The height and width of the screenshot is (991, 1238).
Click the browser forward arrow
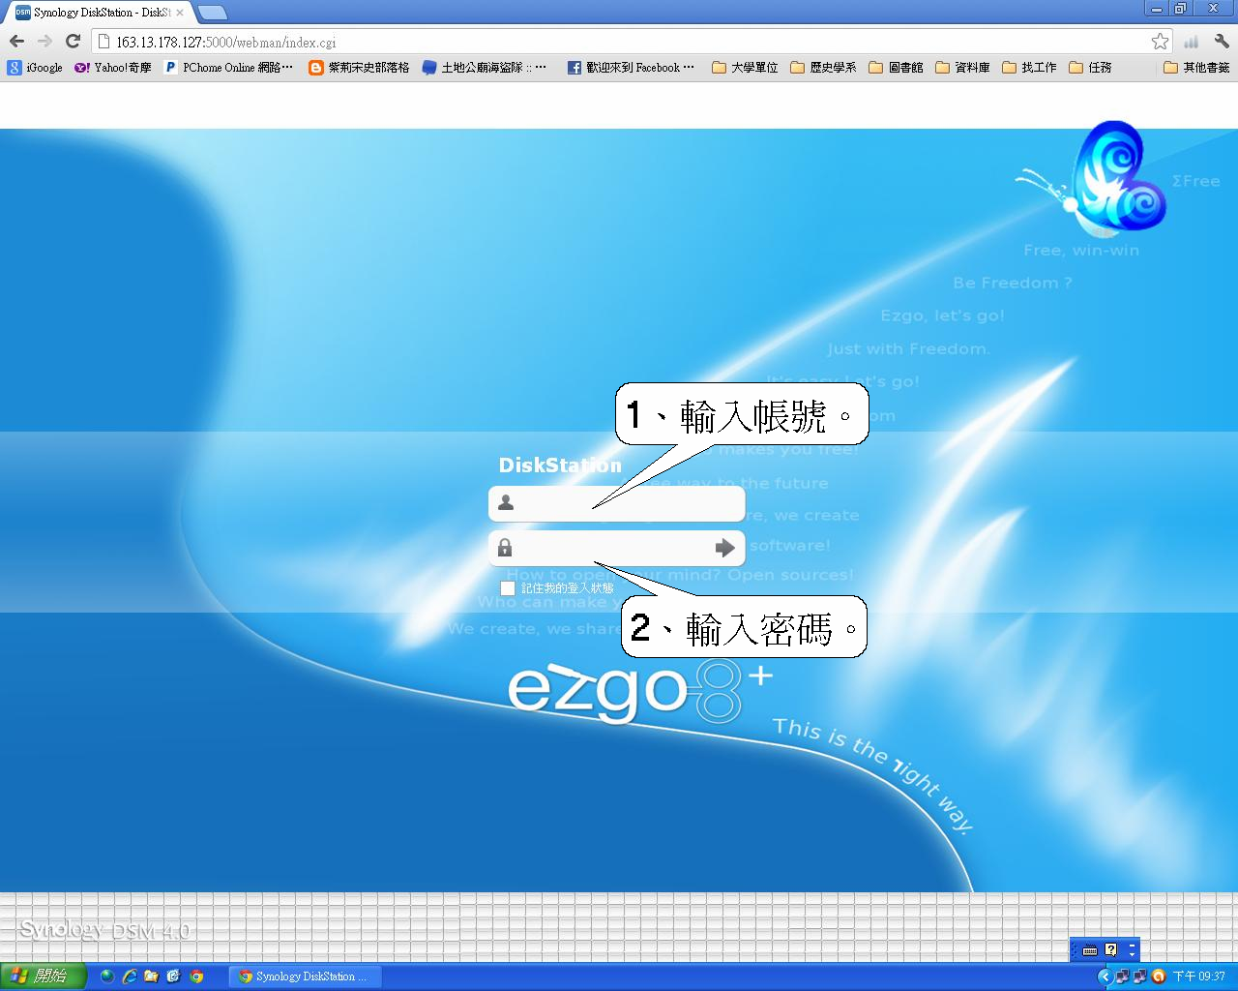tap(44, 41)
